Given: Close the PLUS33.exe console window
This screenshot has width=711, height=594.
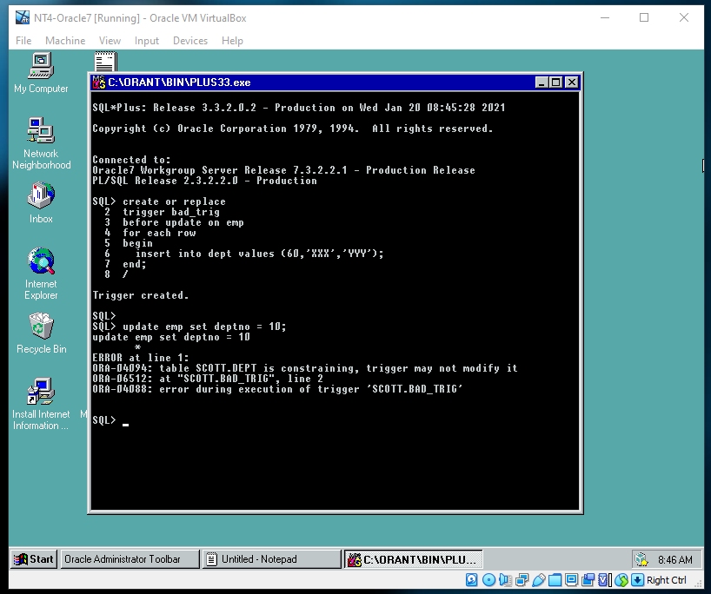Looking at the screenshot, I should pyautogui.click(x=572, y=82).
